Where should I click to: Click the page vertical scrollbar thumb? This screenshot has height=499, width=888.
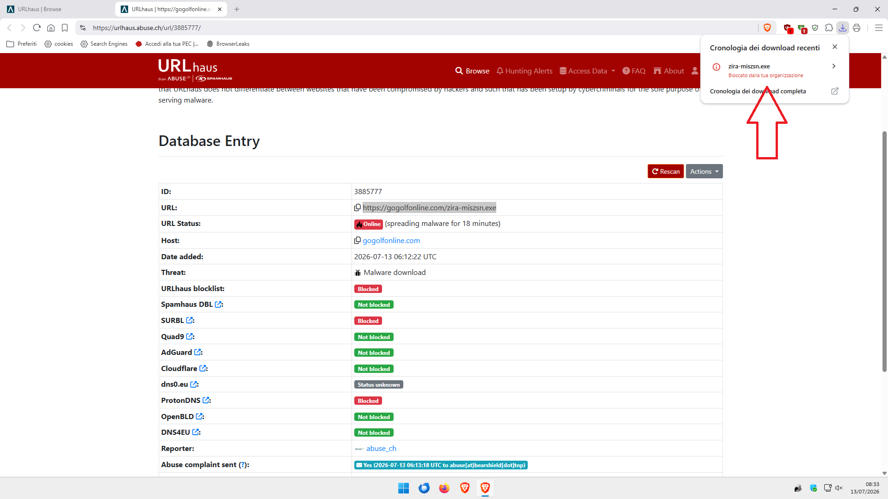(x=884, y=251)
